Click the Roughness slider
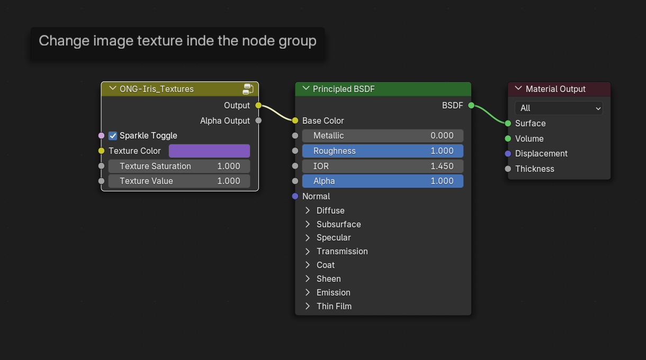646x360 pixels. pyautogui.click(x=383, y=151)
